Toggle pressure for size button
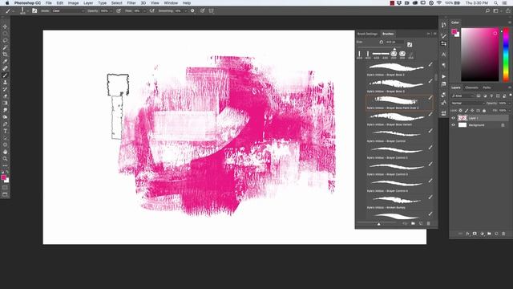Viewport: 513px width, 289px height. 203,10
